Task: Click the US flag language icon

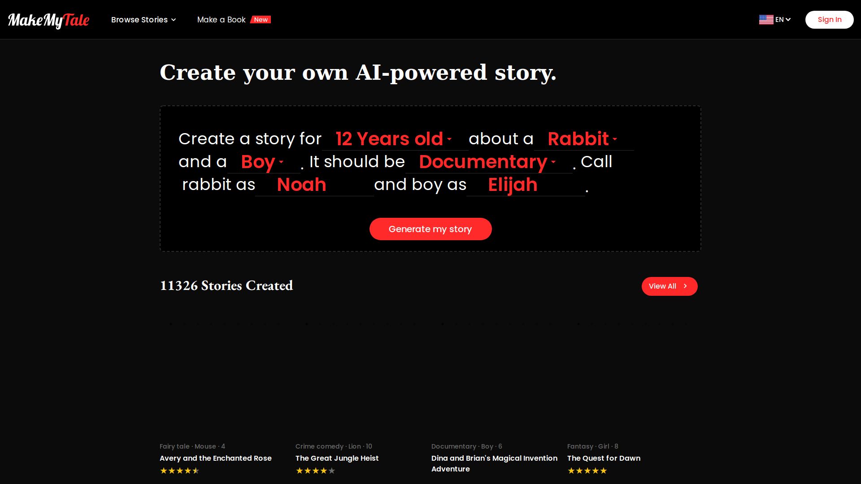Action: 766,20
